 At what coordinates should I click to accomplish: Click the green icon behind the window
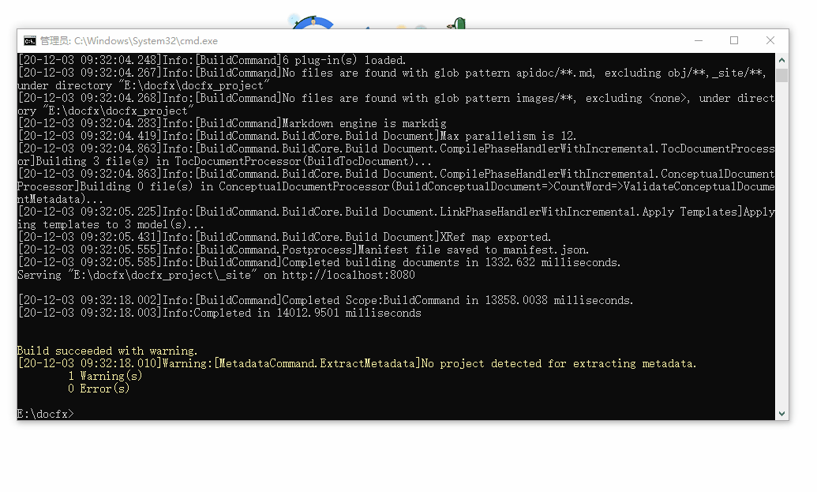click(455, 24)
